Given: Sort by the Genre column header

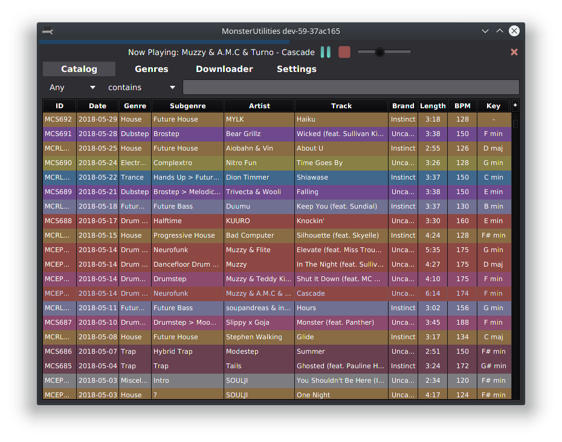Looking at the screenshot, I should pos(135,106).
